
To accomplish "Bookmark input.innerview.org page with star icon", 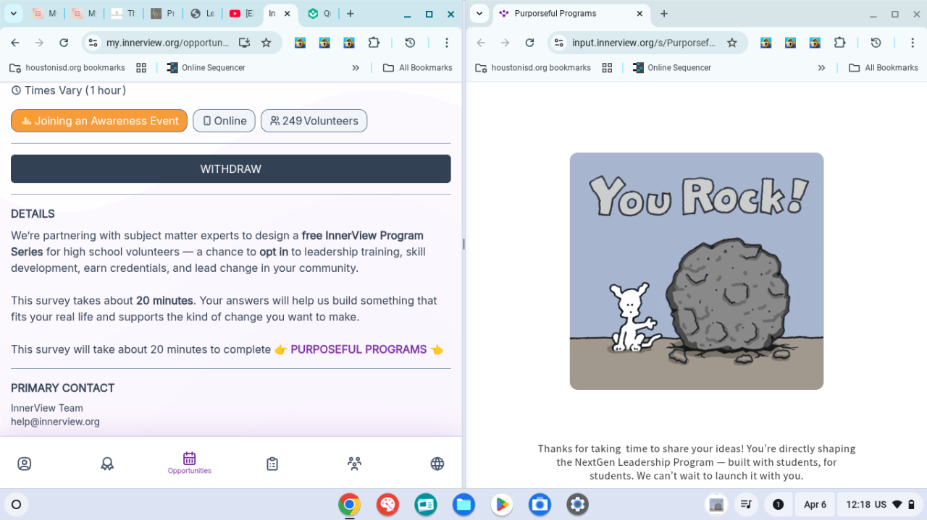I will 732,43.
